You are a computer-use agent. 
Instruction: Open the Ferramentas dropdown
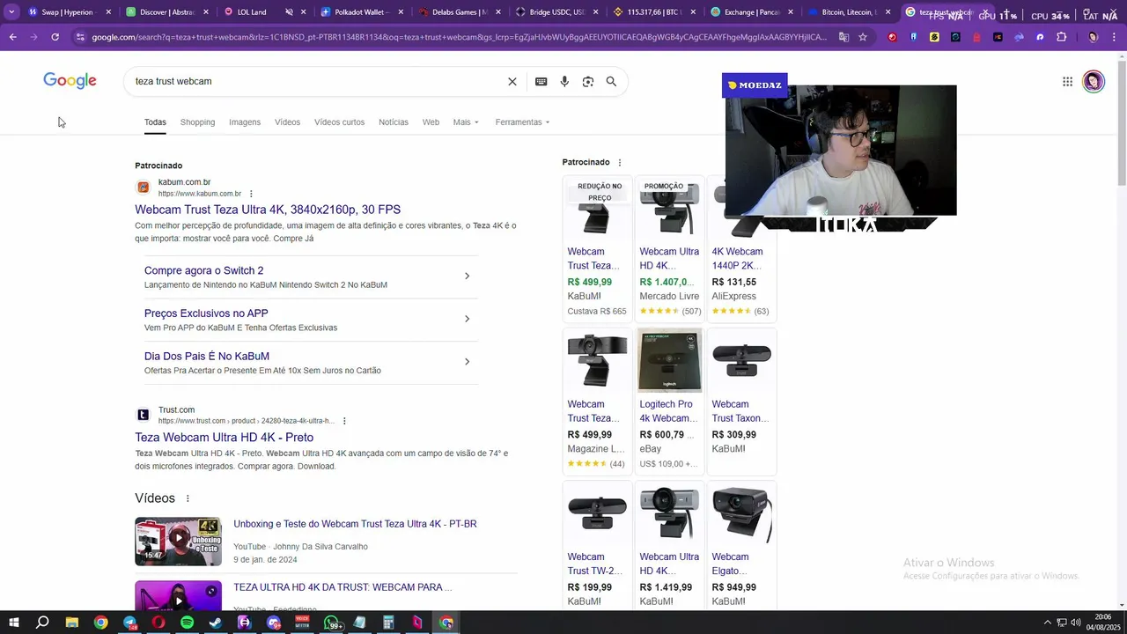(522, 122)
